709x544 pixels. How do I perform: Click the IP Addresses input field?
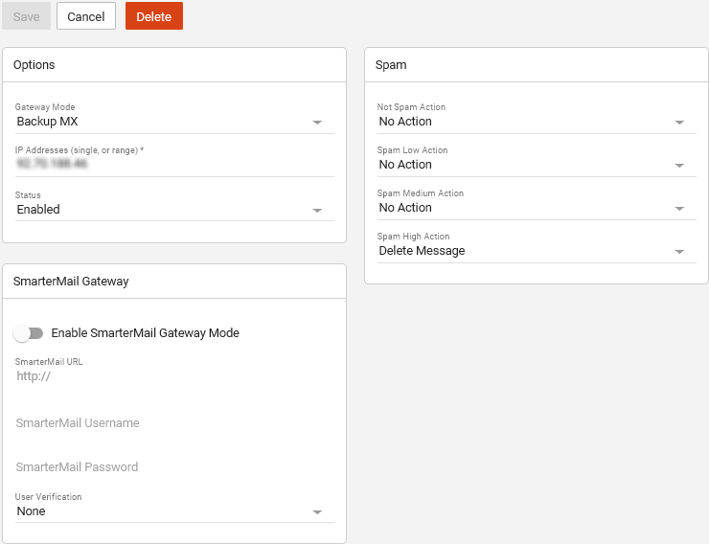pos(172,165)
